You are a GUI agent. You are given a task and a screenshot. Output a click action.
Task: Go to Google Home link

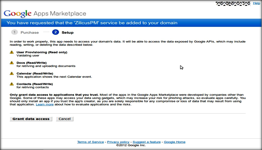174,142
